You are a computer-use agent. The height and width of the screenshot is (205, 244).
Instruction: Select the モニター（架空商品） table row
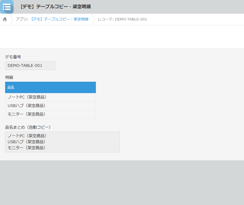pyautogui.click(x=51, y=114)
